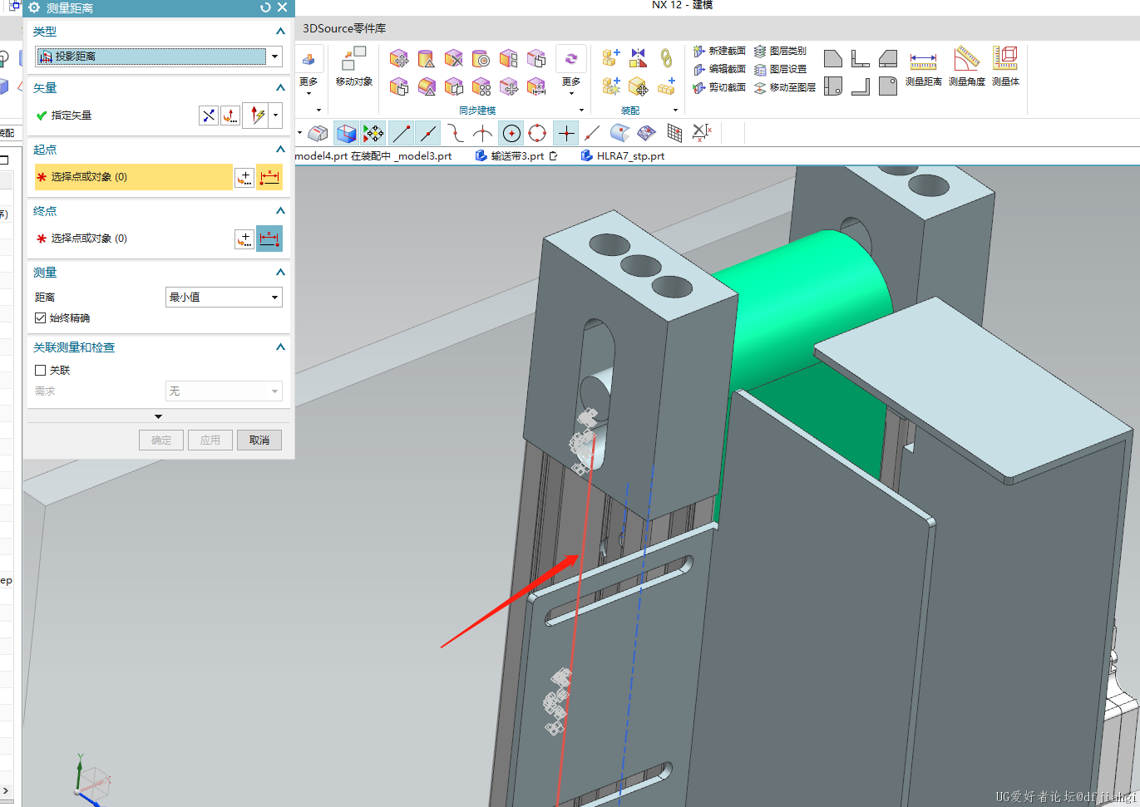Screen dimensions: 1140x807
Task: Click the 应用 apply button
Action: pos(210,440)
